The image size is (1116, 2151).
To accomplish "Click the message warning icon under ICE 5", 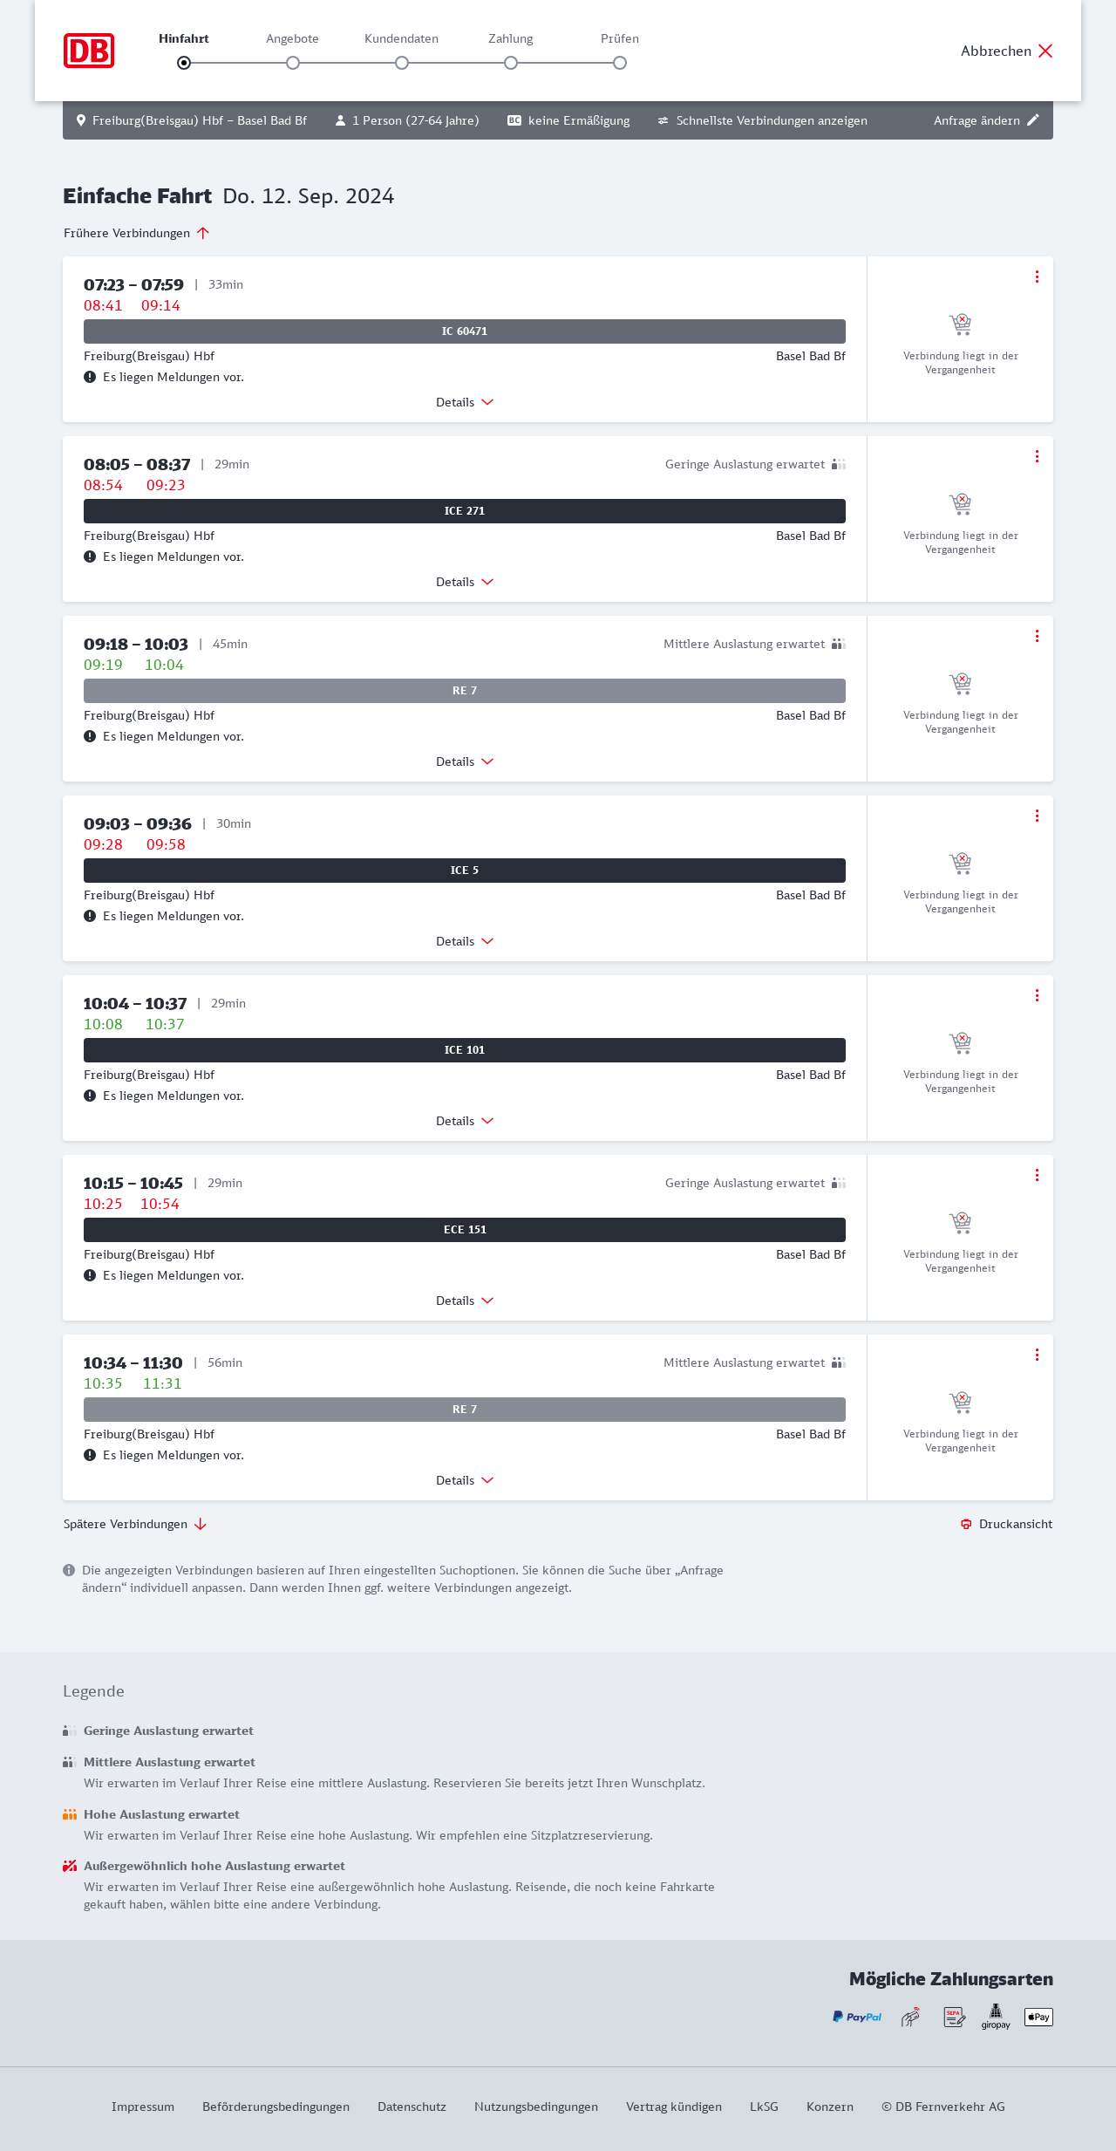I will [x=90, y=916].
